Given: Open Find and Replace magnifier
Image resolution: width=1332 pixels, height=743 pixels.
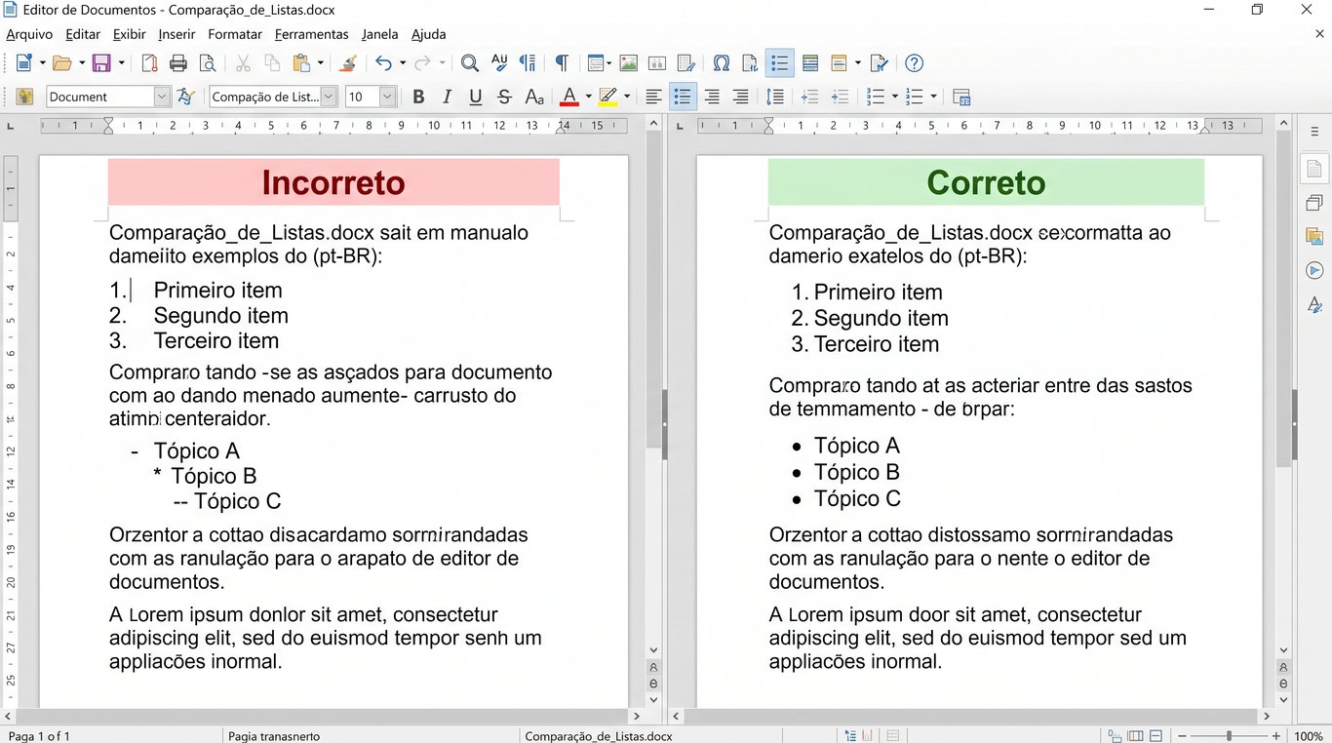Looking at the screenshot, I should (x=469, y=63).
